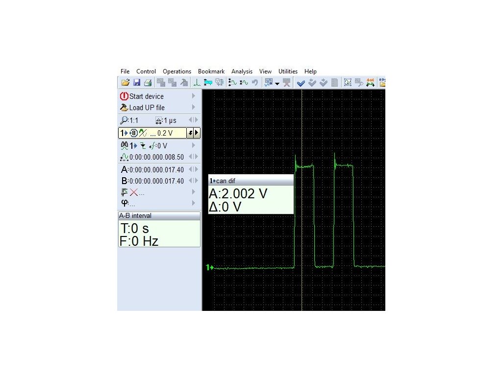The image size is (502, 376).
Task: Click the green peak marker toolbar icon
Action: pos(197,82)
